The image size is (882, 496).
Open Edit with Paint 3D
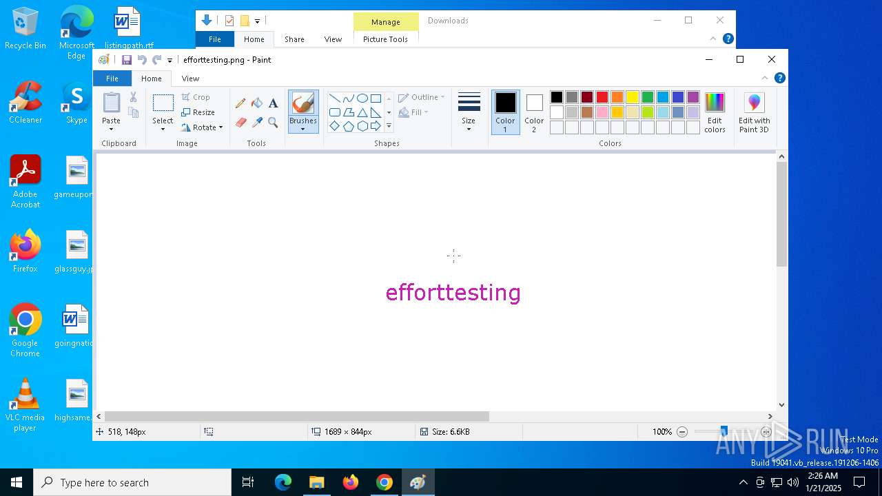(x=755, y=112)
